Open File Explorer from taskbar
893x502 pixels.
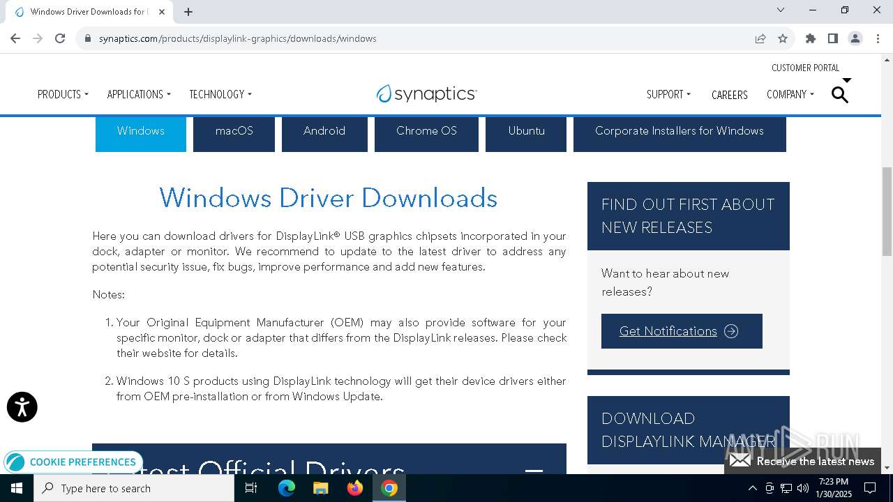point(321,488)
